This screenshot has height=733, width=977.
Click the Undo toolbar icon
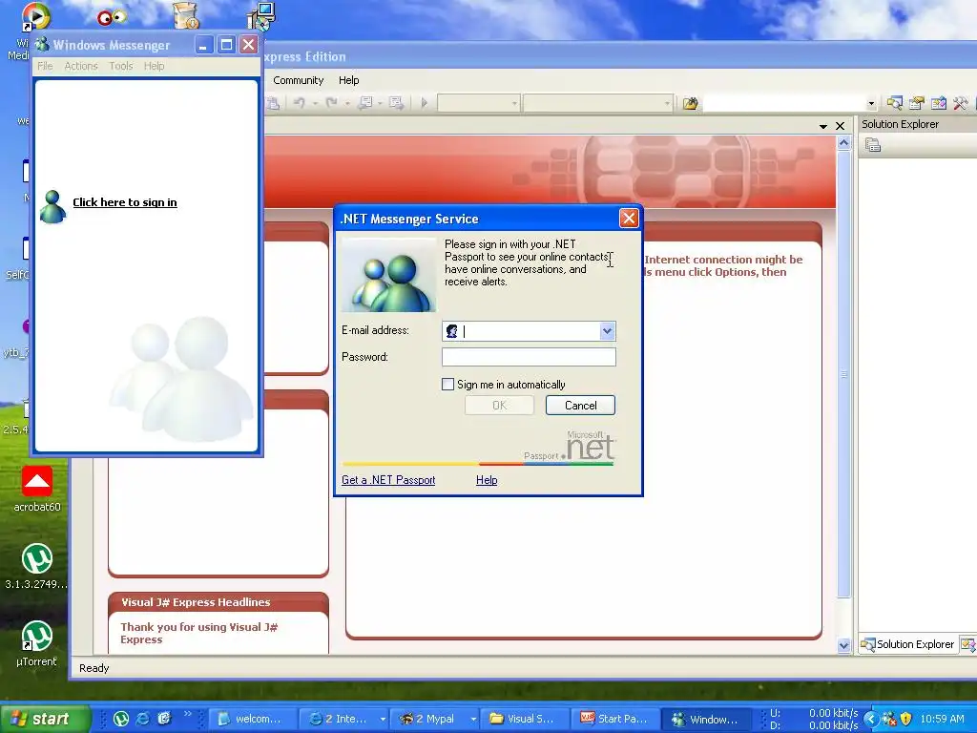[x=300, y=103]
